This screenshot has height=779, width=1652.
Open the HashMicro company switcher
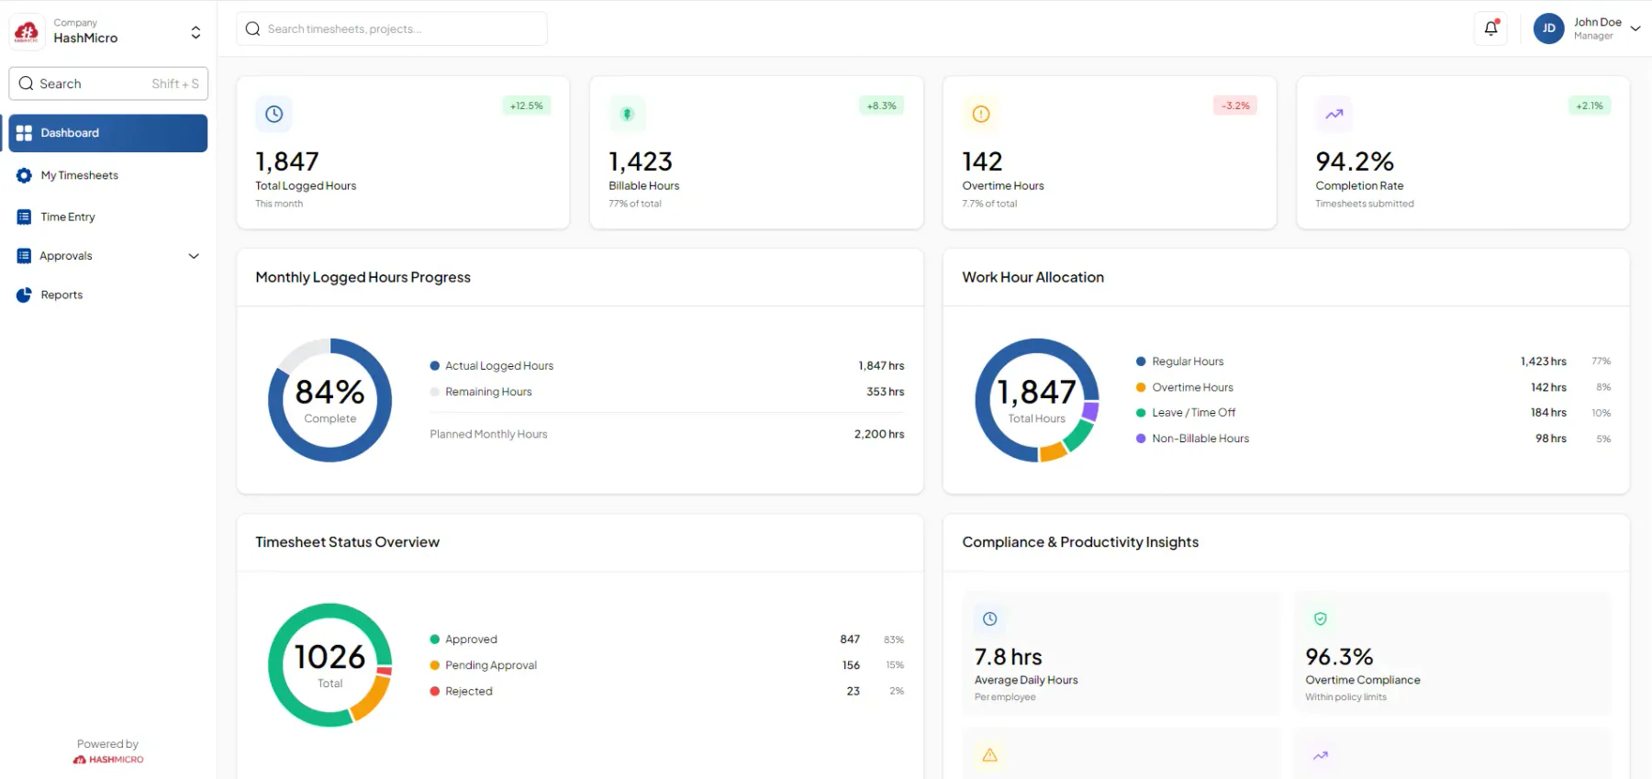click(108, 31)
